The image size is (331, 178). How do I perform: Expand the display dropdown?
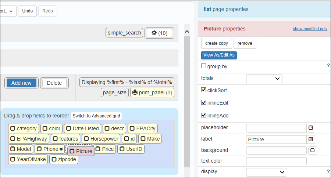pyautogui.click(x=266, y=172)
